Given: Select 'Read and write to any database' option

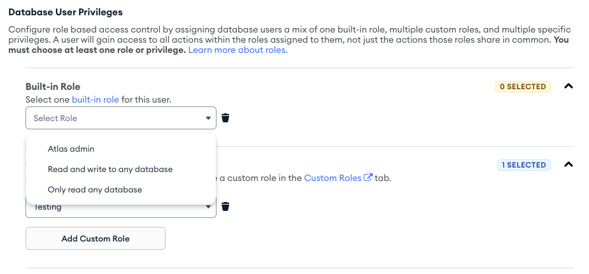Looking at the screenshot, I should pyautogui.click(x=110, y=169).
